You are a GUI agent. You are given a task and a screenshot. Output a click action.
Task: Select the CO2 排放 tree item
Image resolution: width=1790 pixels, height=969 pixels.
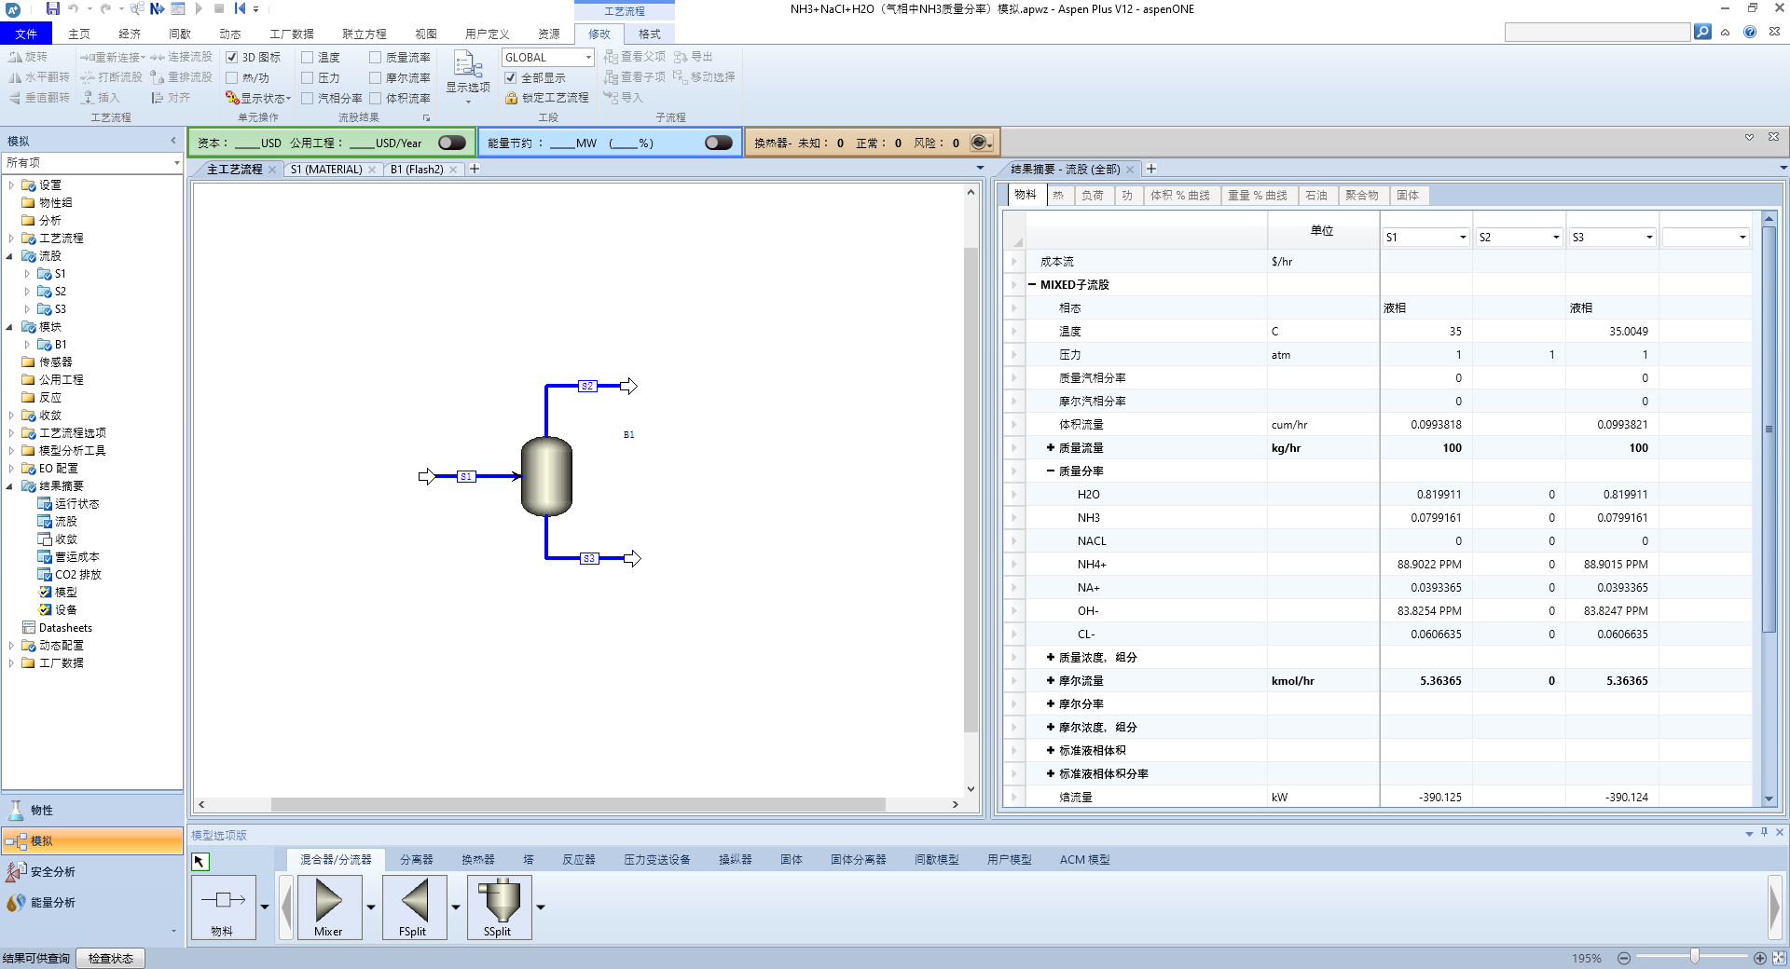[x=78, y=574]
